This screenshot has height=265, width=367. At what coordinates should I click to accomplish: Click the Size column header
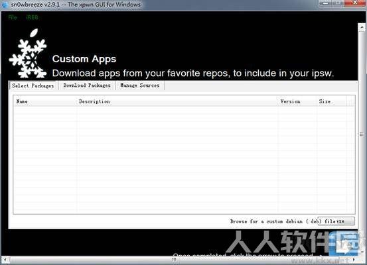pos(331,101)
